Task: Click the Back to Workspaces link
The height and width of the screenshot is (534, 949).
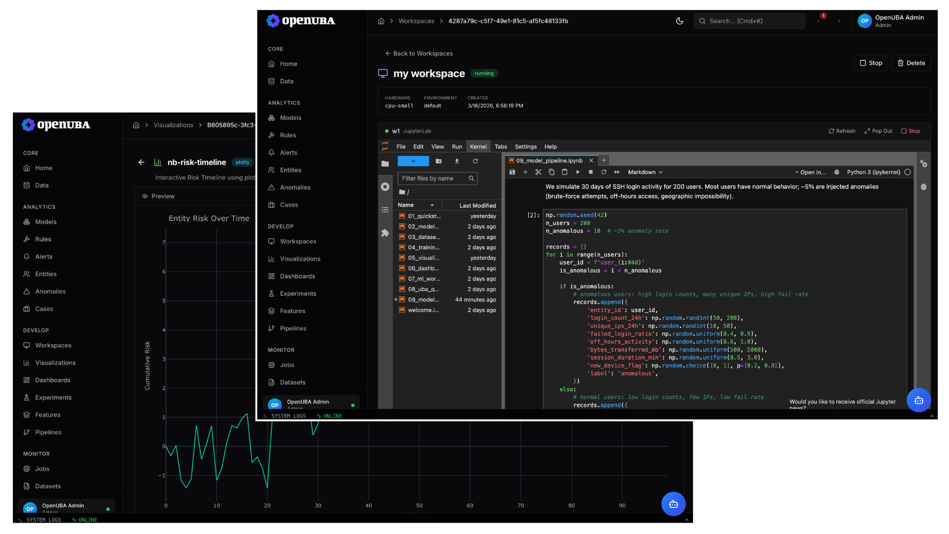Action: tap(419, 53)
